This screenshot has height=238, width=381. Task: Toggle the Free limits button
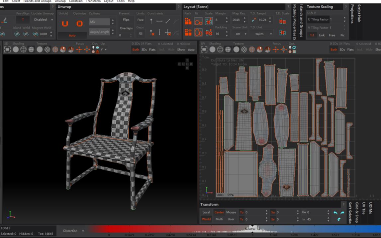click(141, 20)
